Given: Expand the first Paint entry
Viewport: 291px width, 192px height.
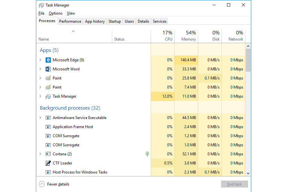Looking at the screenshot, I should coord(40,78).
